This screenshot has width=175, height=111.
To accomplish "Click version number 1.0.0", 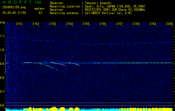I will pos(38,2).
